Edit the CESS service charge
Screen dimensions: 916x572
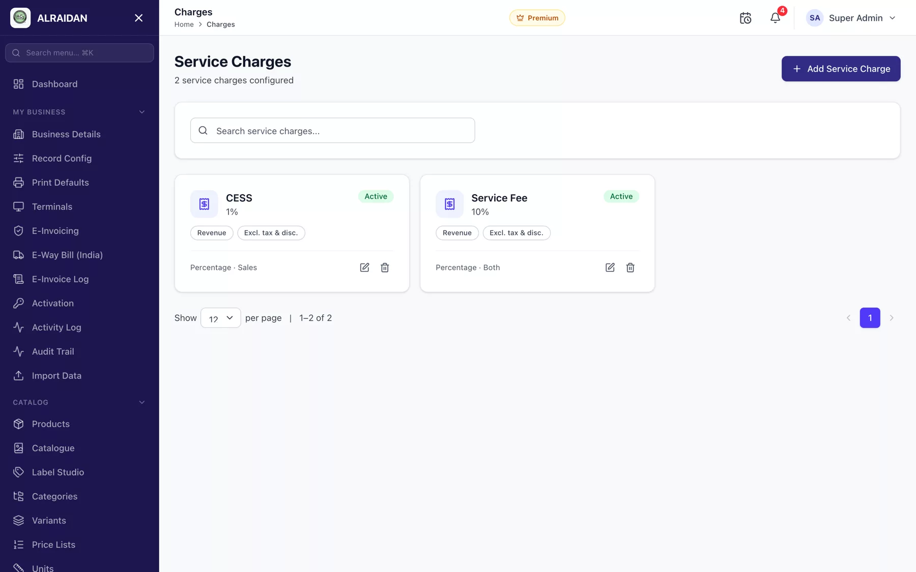point(364,267)
